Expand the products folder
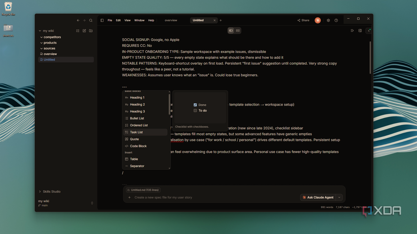The image size is (417, 234). click(41, 43)
